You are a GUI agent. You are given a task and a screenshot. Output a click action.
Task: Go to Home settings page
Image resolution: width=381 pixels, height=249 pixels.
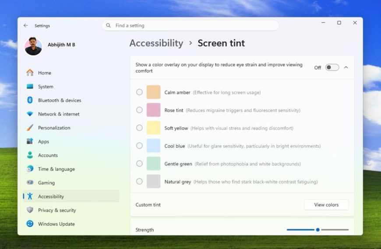click(71, 73)
